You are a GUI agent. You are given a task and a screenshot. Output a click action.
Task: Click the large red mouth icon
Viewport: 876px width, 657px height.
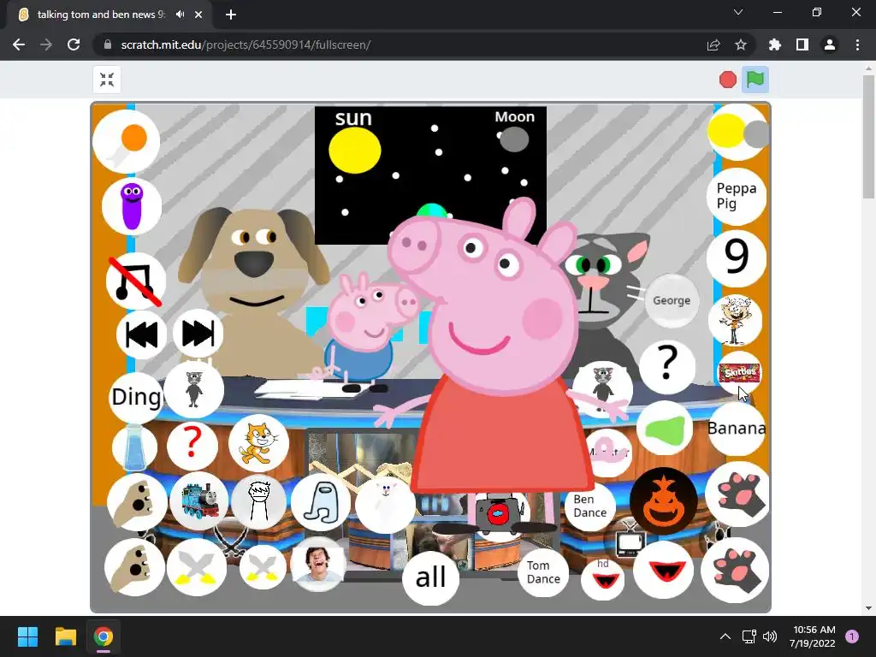pos(663,570)
